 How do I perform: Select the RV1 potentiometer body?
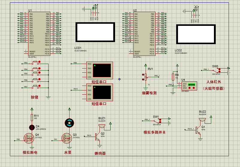click(x=146, y=77)
